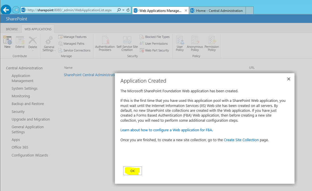This screenshot has width=312, height=191.
Task: Click the Managed Paths globe icon
Action: coord(60,44)
